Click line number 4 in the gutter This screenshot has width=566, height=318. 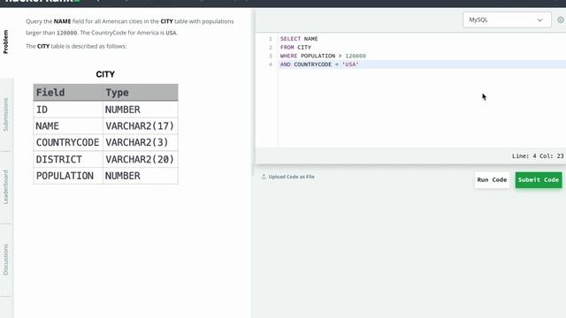tap(271, 64)
